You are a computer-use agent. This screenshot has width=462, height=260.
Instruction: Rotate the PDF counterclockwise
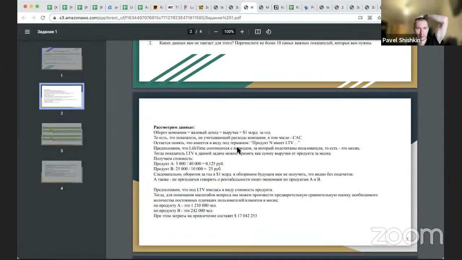click(269, 32)
